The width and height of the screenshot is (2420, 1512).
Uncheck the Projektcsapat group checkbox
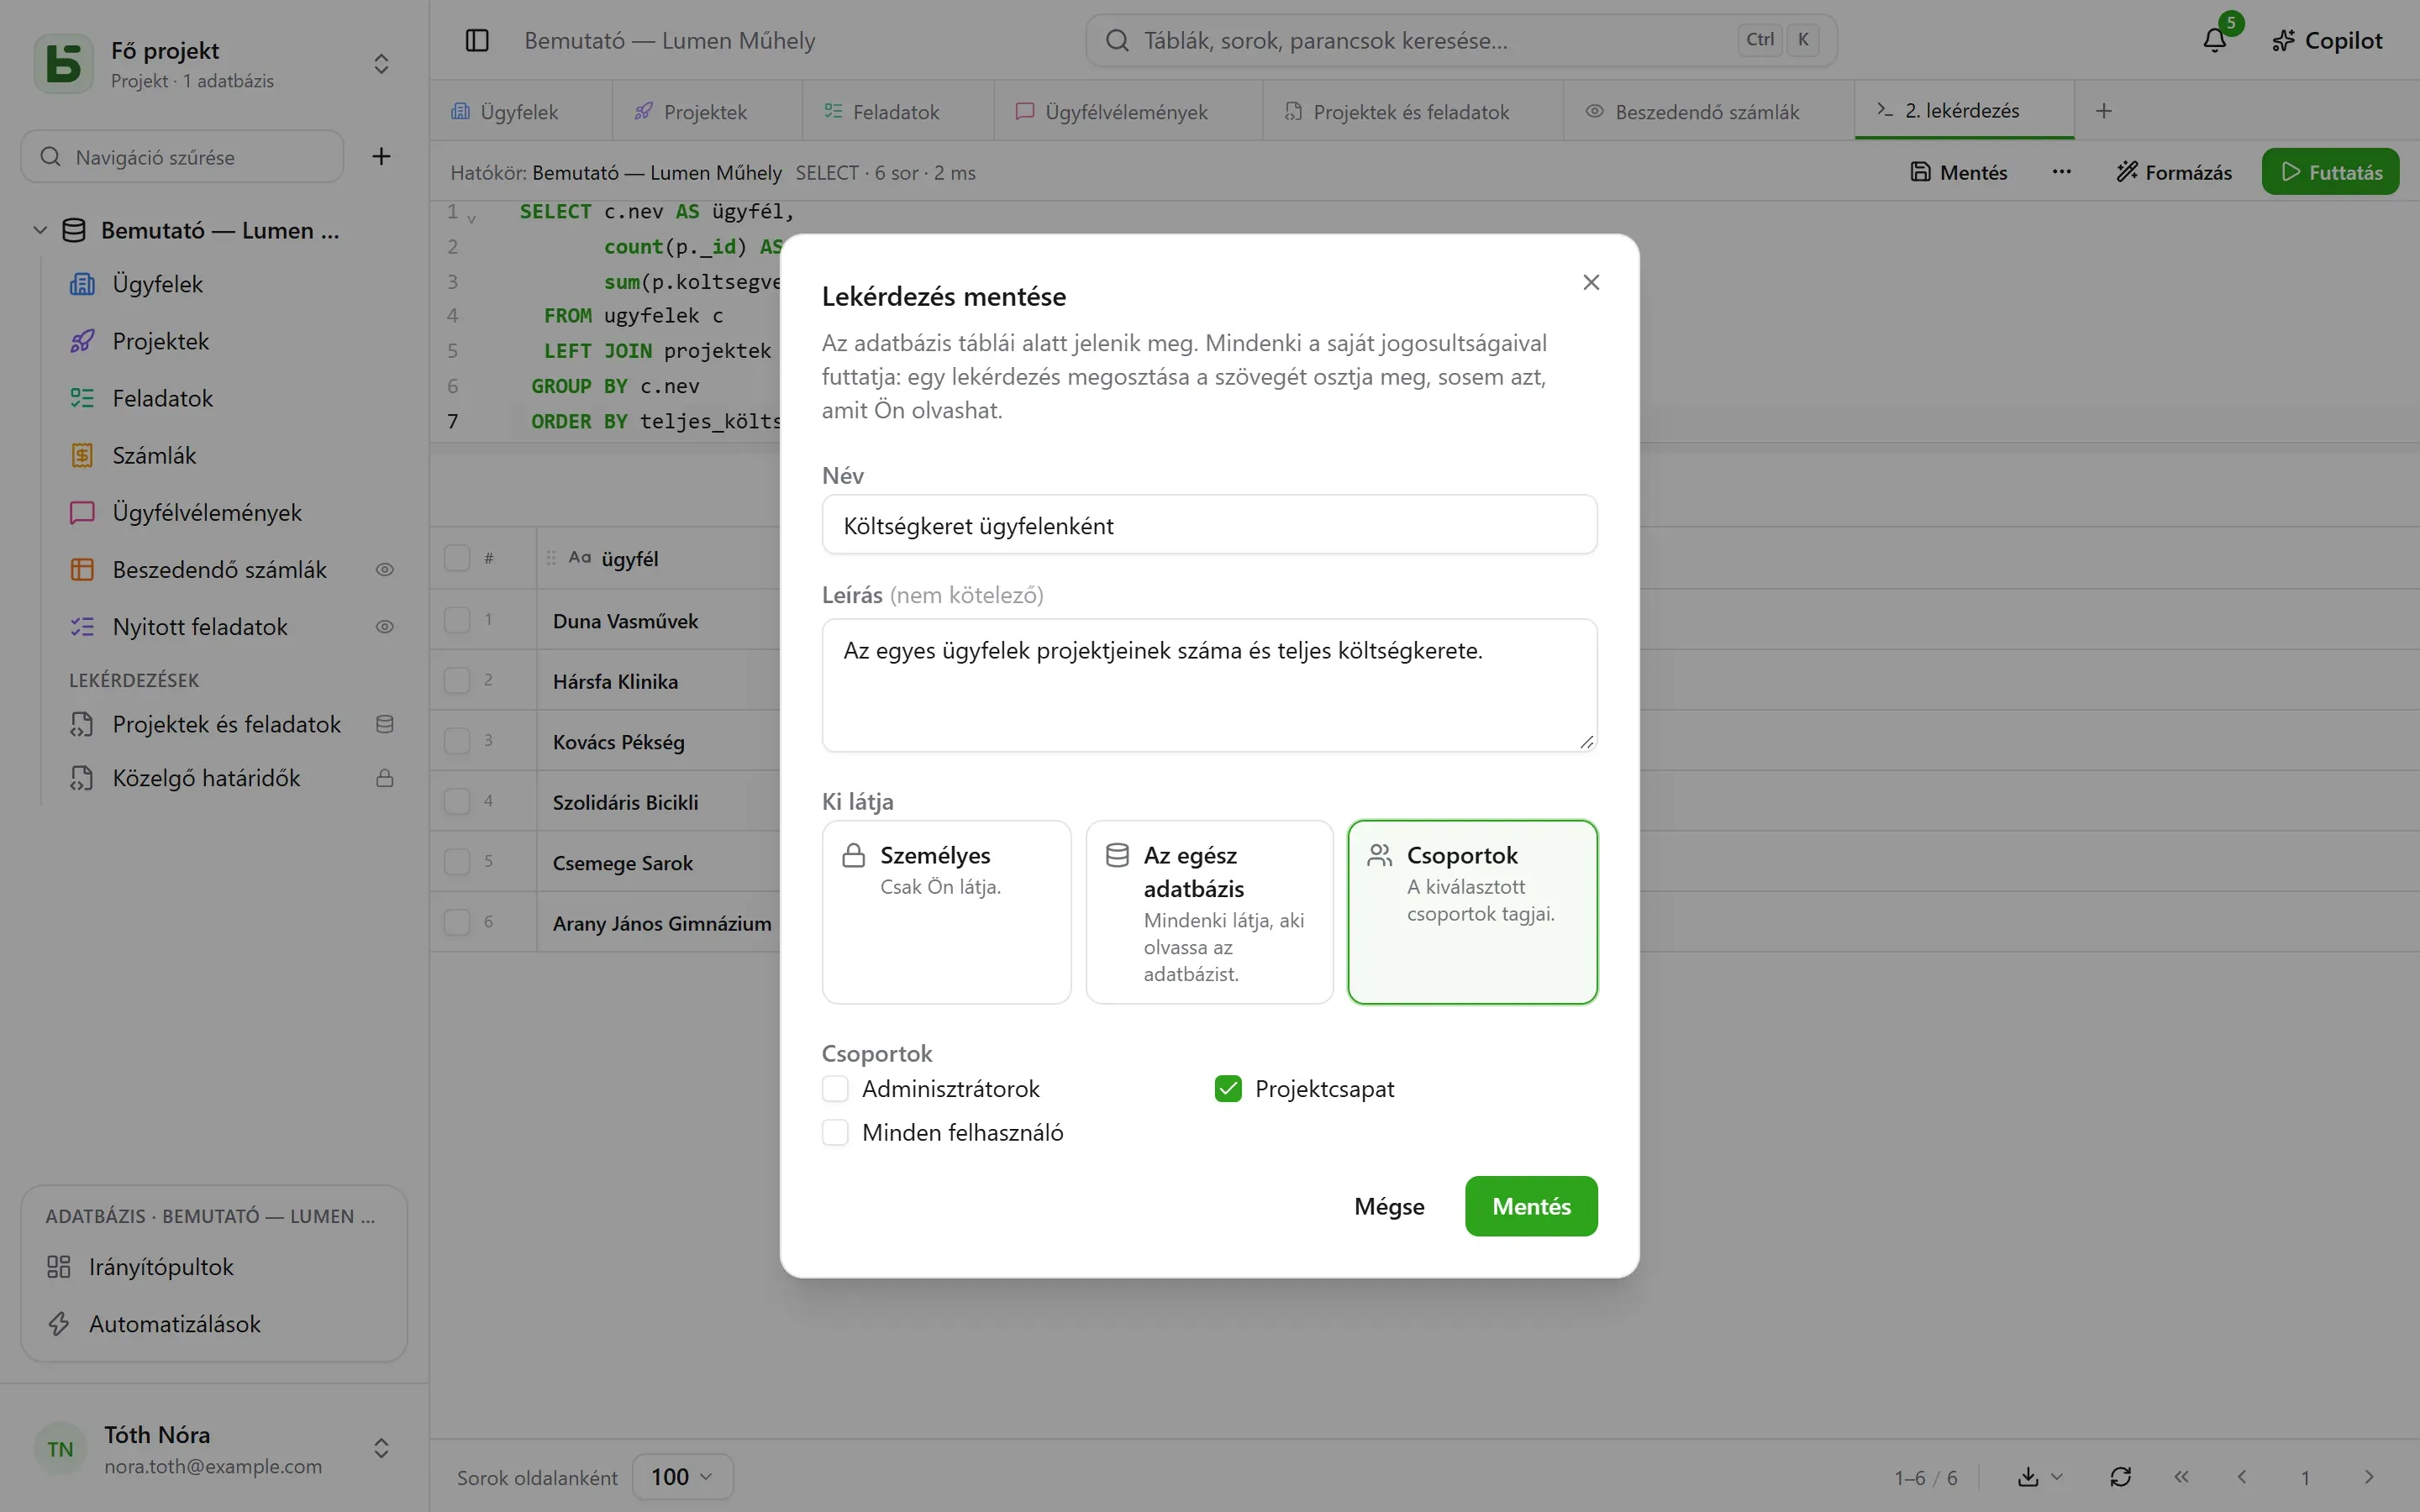coord(1228,1088)
